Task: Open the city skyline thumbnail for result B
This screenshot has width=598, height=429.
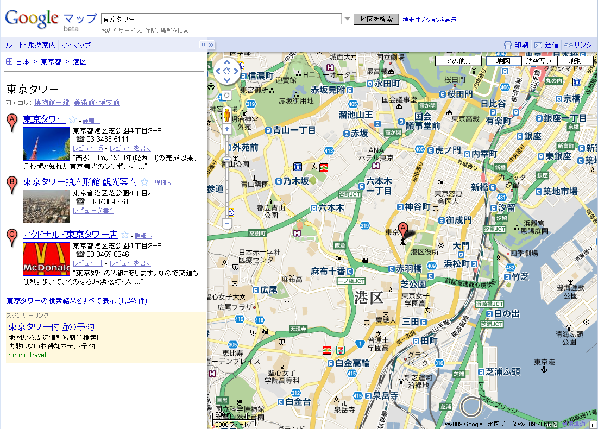Action: pyautogui.click(x=47, y=206)
